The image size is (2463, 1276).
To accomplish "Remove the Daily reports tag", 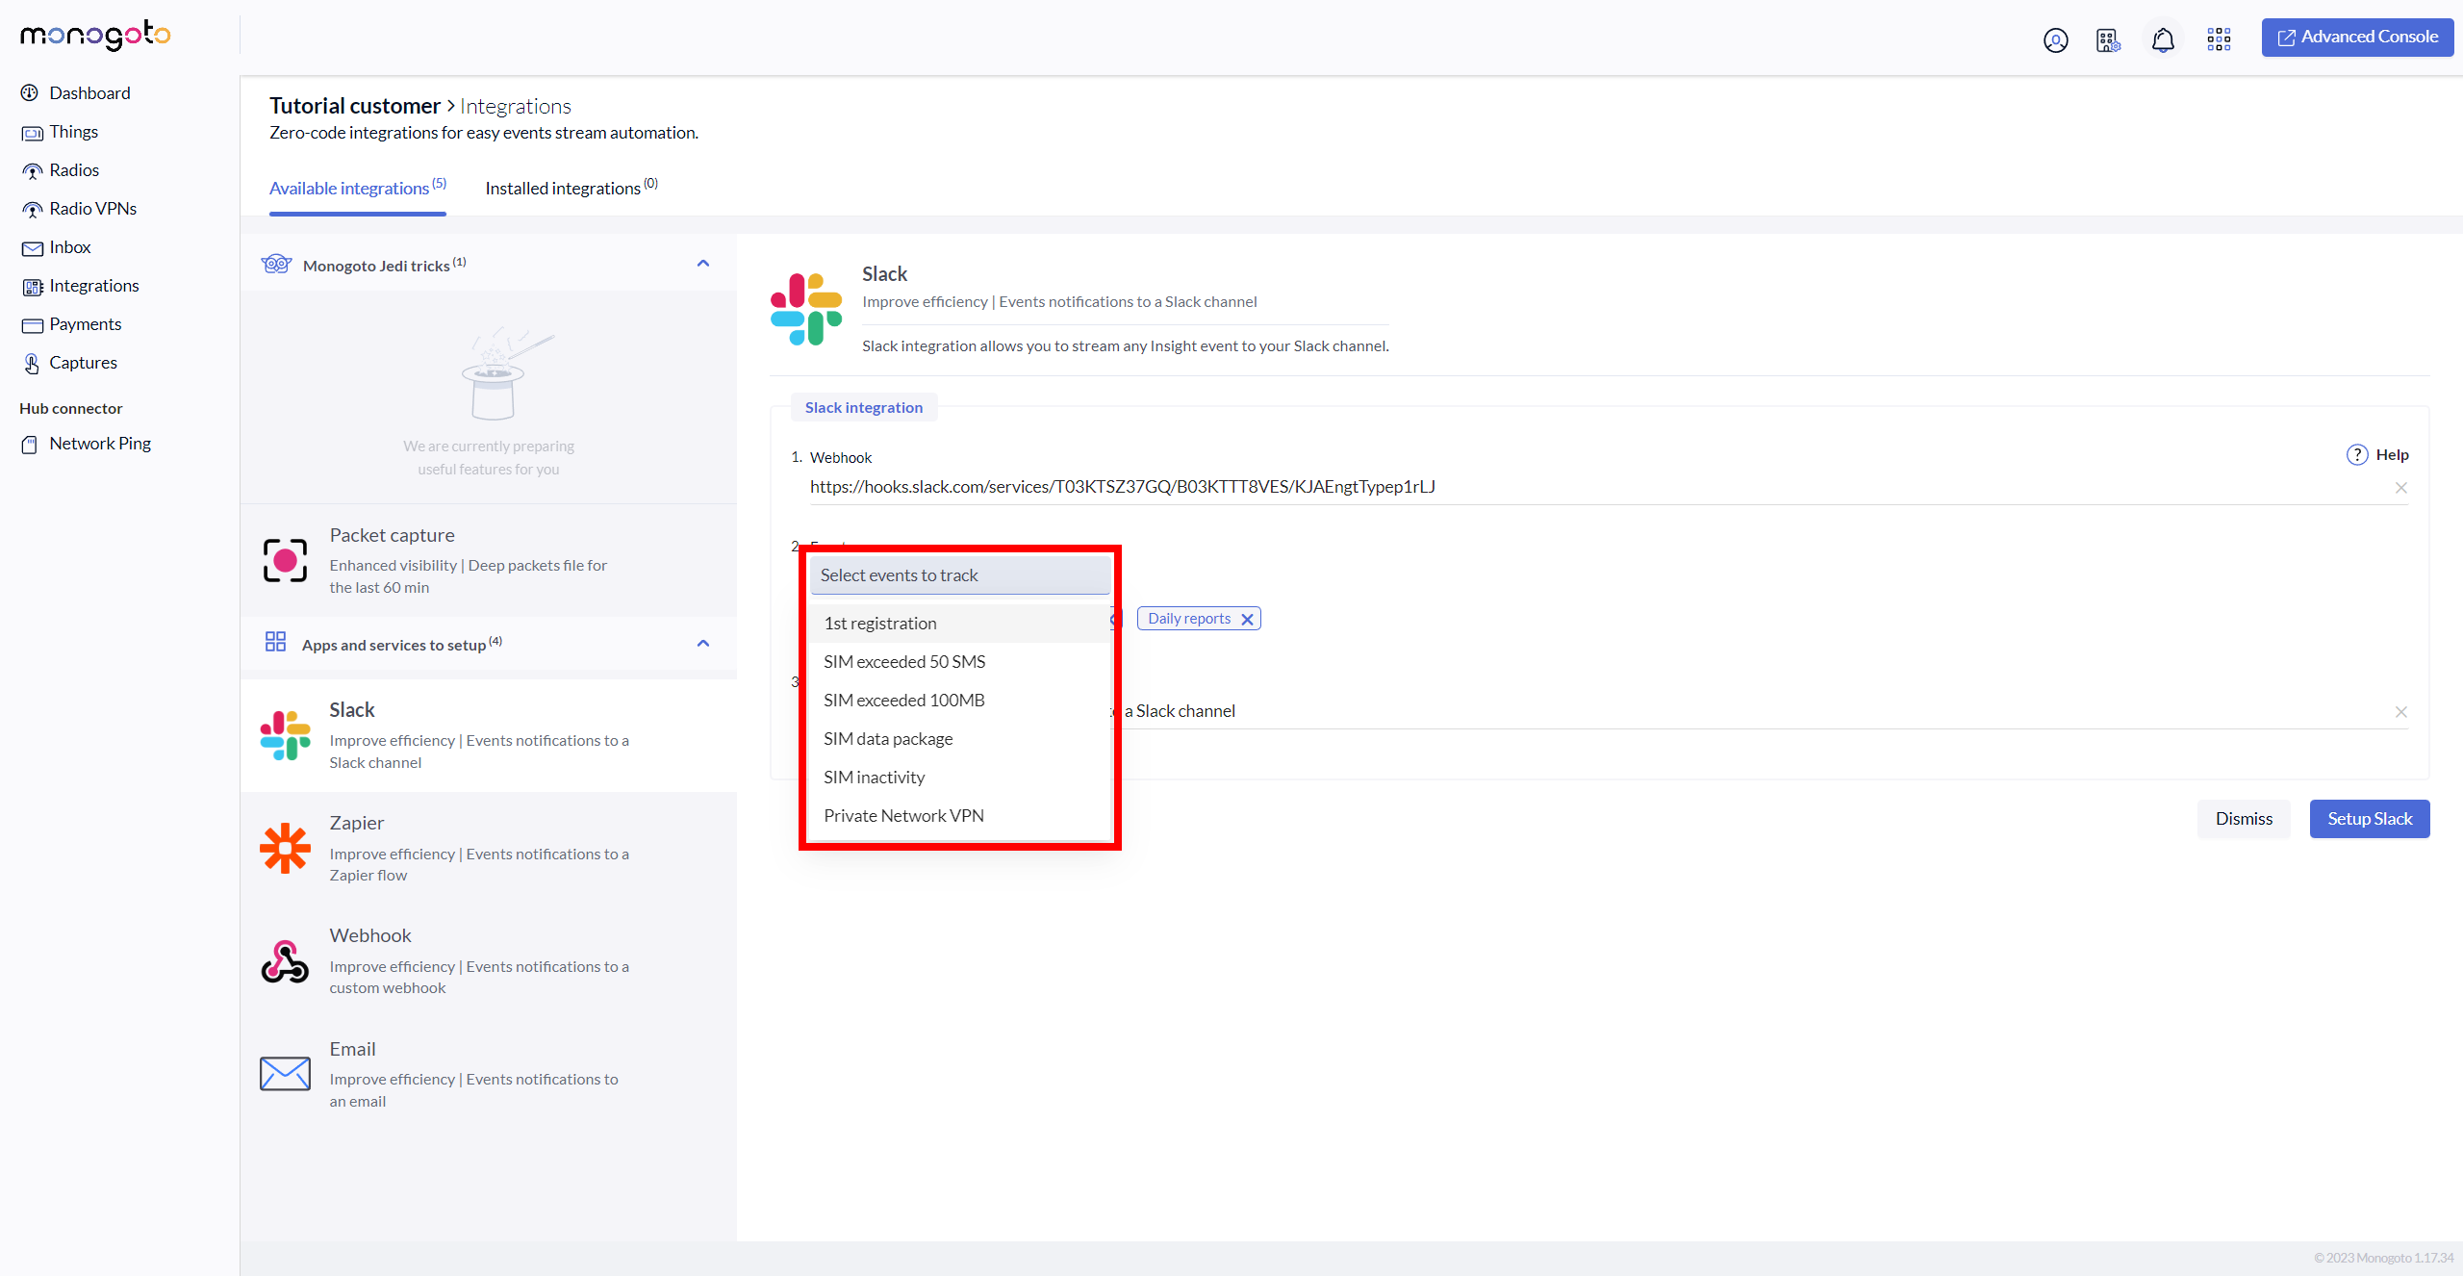I will [1247, 620].
